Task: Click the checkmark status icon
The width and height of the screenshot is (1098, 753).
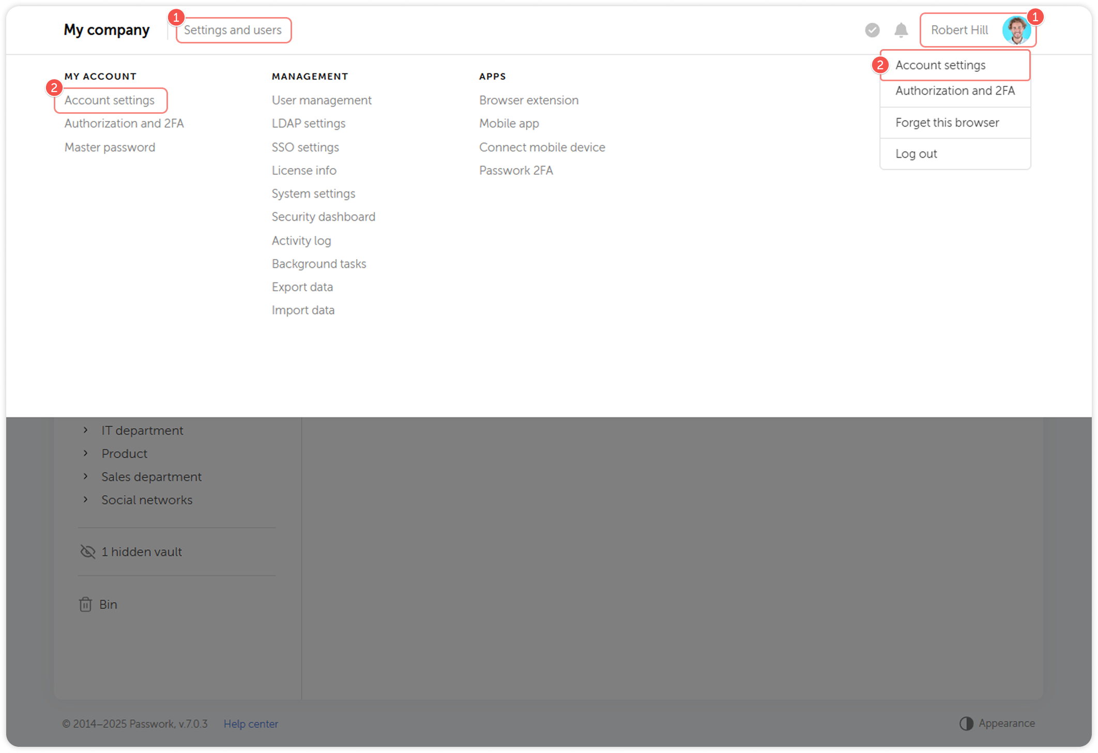Action: (872, 30)
